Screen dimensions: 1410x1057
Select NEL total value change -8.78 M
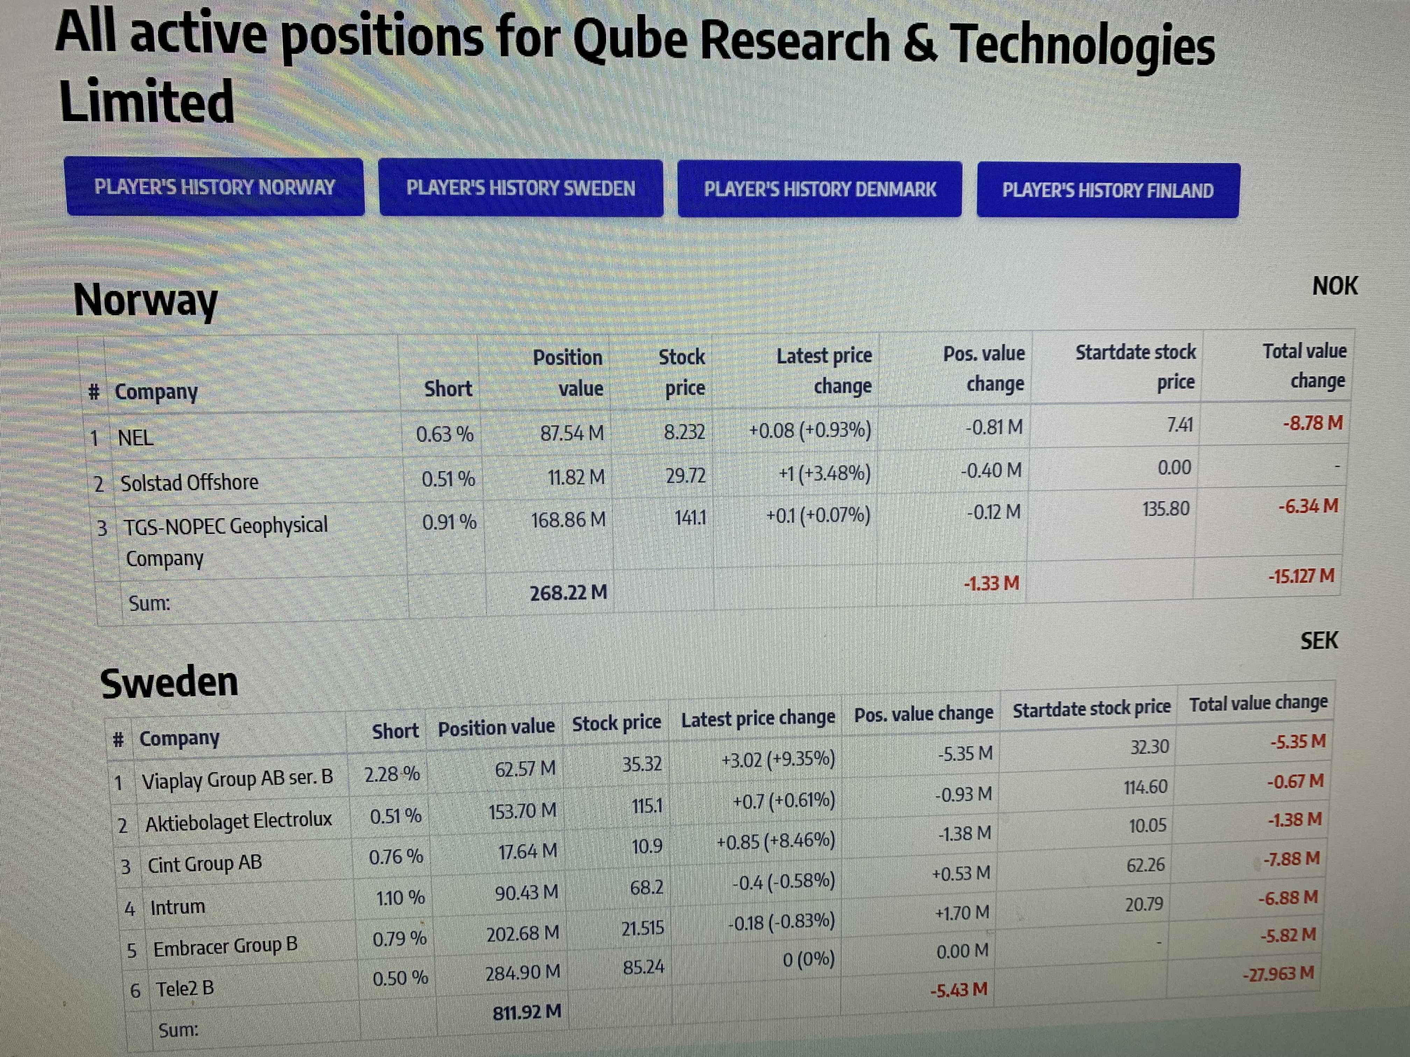pyautogui.click(x=1313, y=423)
